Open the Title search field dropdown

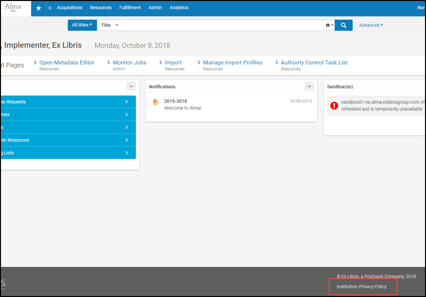click(x=109, y=25)
